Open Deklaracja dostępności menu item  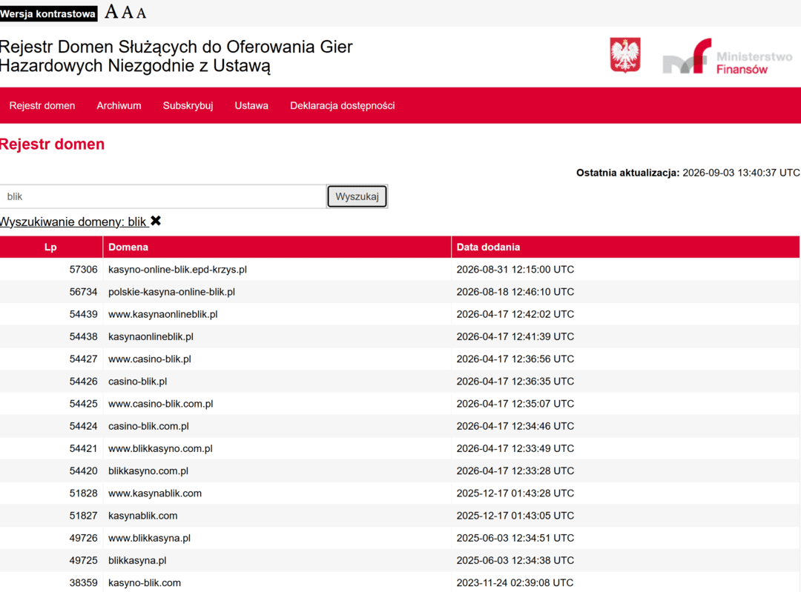[x=342, y=106]
